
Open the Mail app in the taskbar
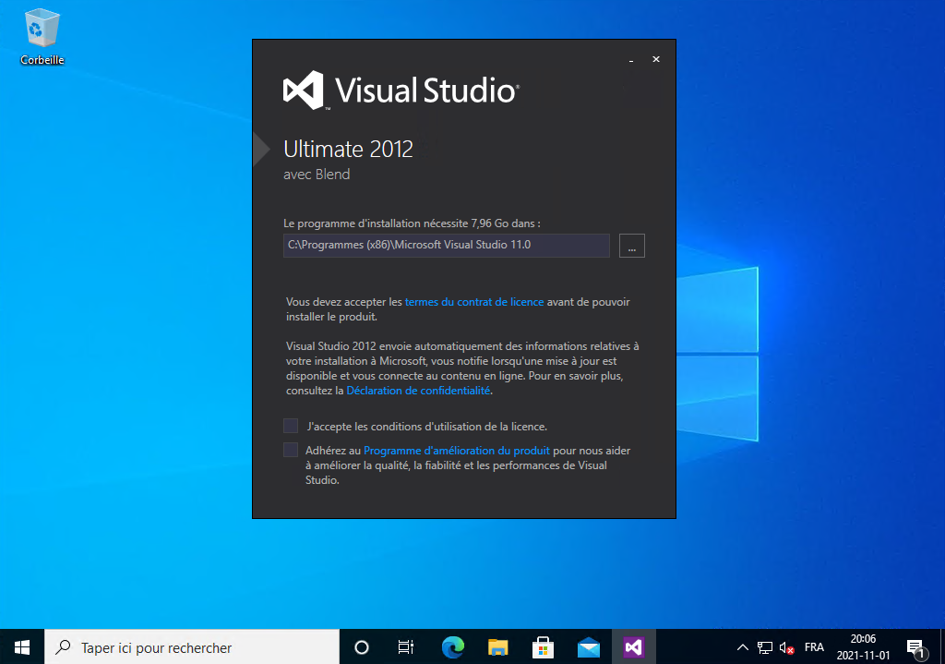click(x=589, y=647)
